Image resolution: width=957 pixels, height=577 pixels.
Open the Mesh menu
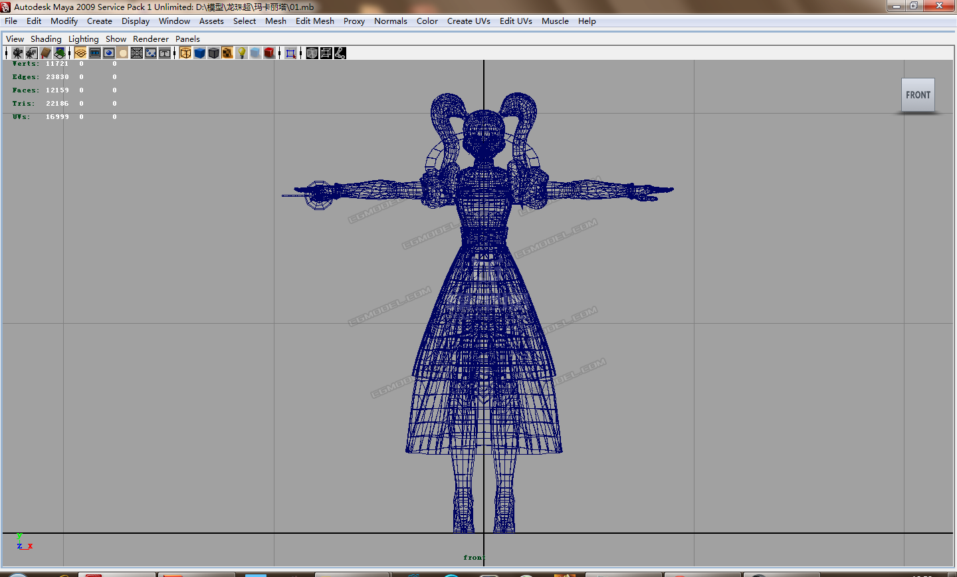click(x=276, y=21)
